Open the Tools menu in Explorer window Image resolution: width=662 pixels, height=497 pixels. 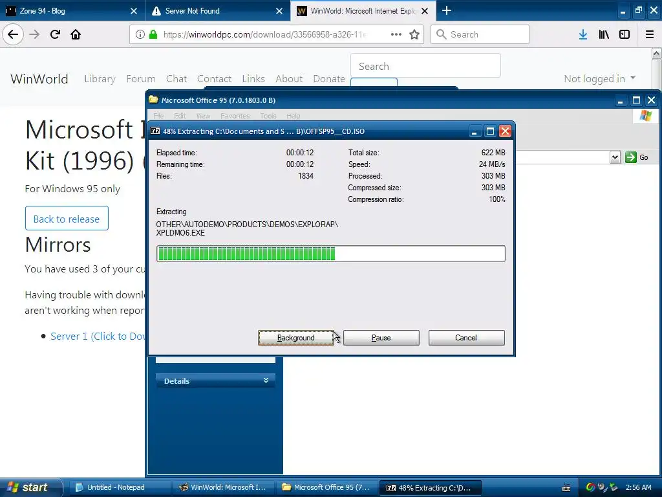[x=268, y=116]
